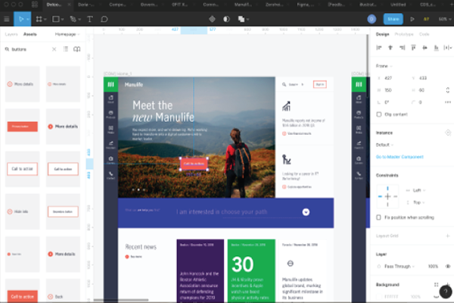454x303 pixels.
Task: Select the Rectangle shape tool
Action: click(55, 19)
